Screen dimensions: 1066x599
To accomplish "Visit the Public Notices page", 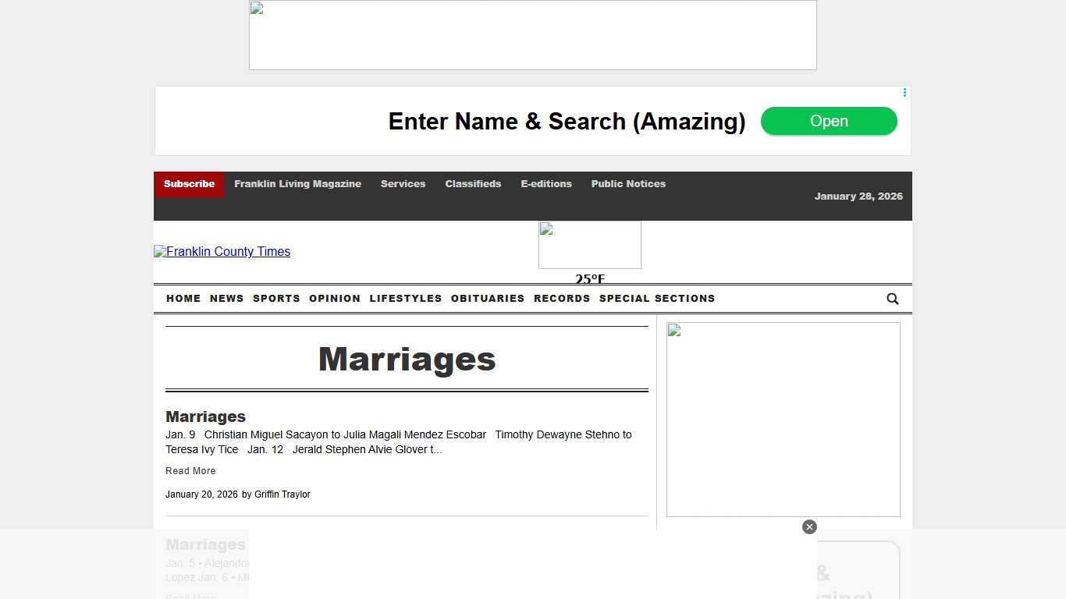I will pyautogui.click(x=628, y=184).
